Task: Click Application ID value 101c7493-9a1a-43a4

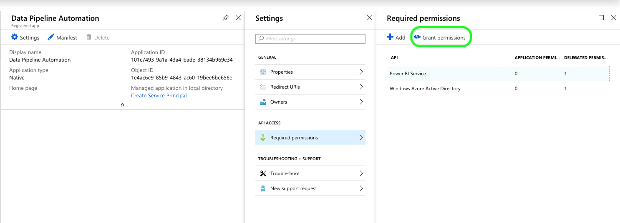Action: tap(182, 60)
